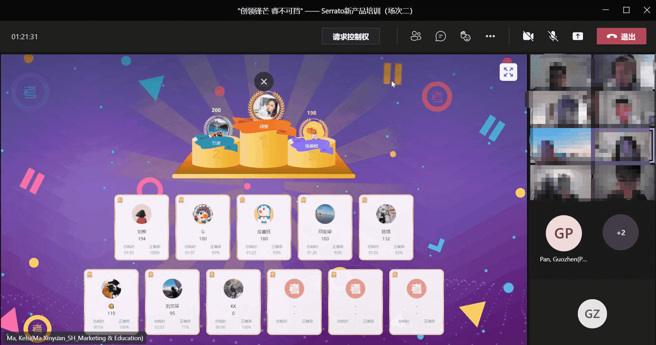The image size is (656, 345).
Task: Select the 应晨钰 score card
Action: point(264,227)
